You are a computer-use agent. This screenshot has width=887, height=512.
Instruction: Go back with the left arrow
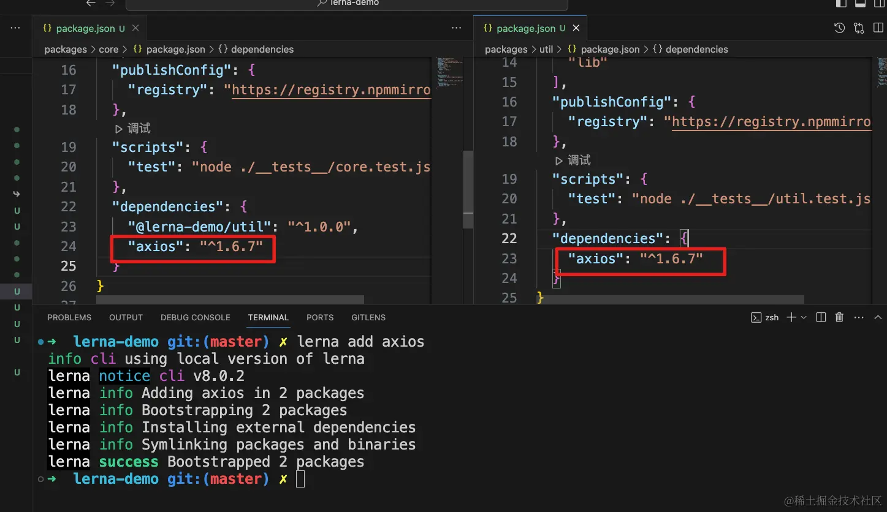[91, 3]
